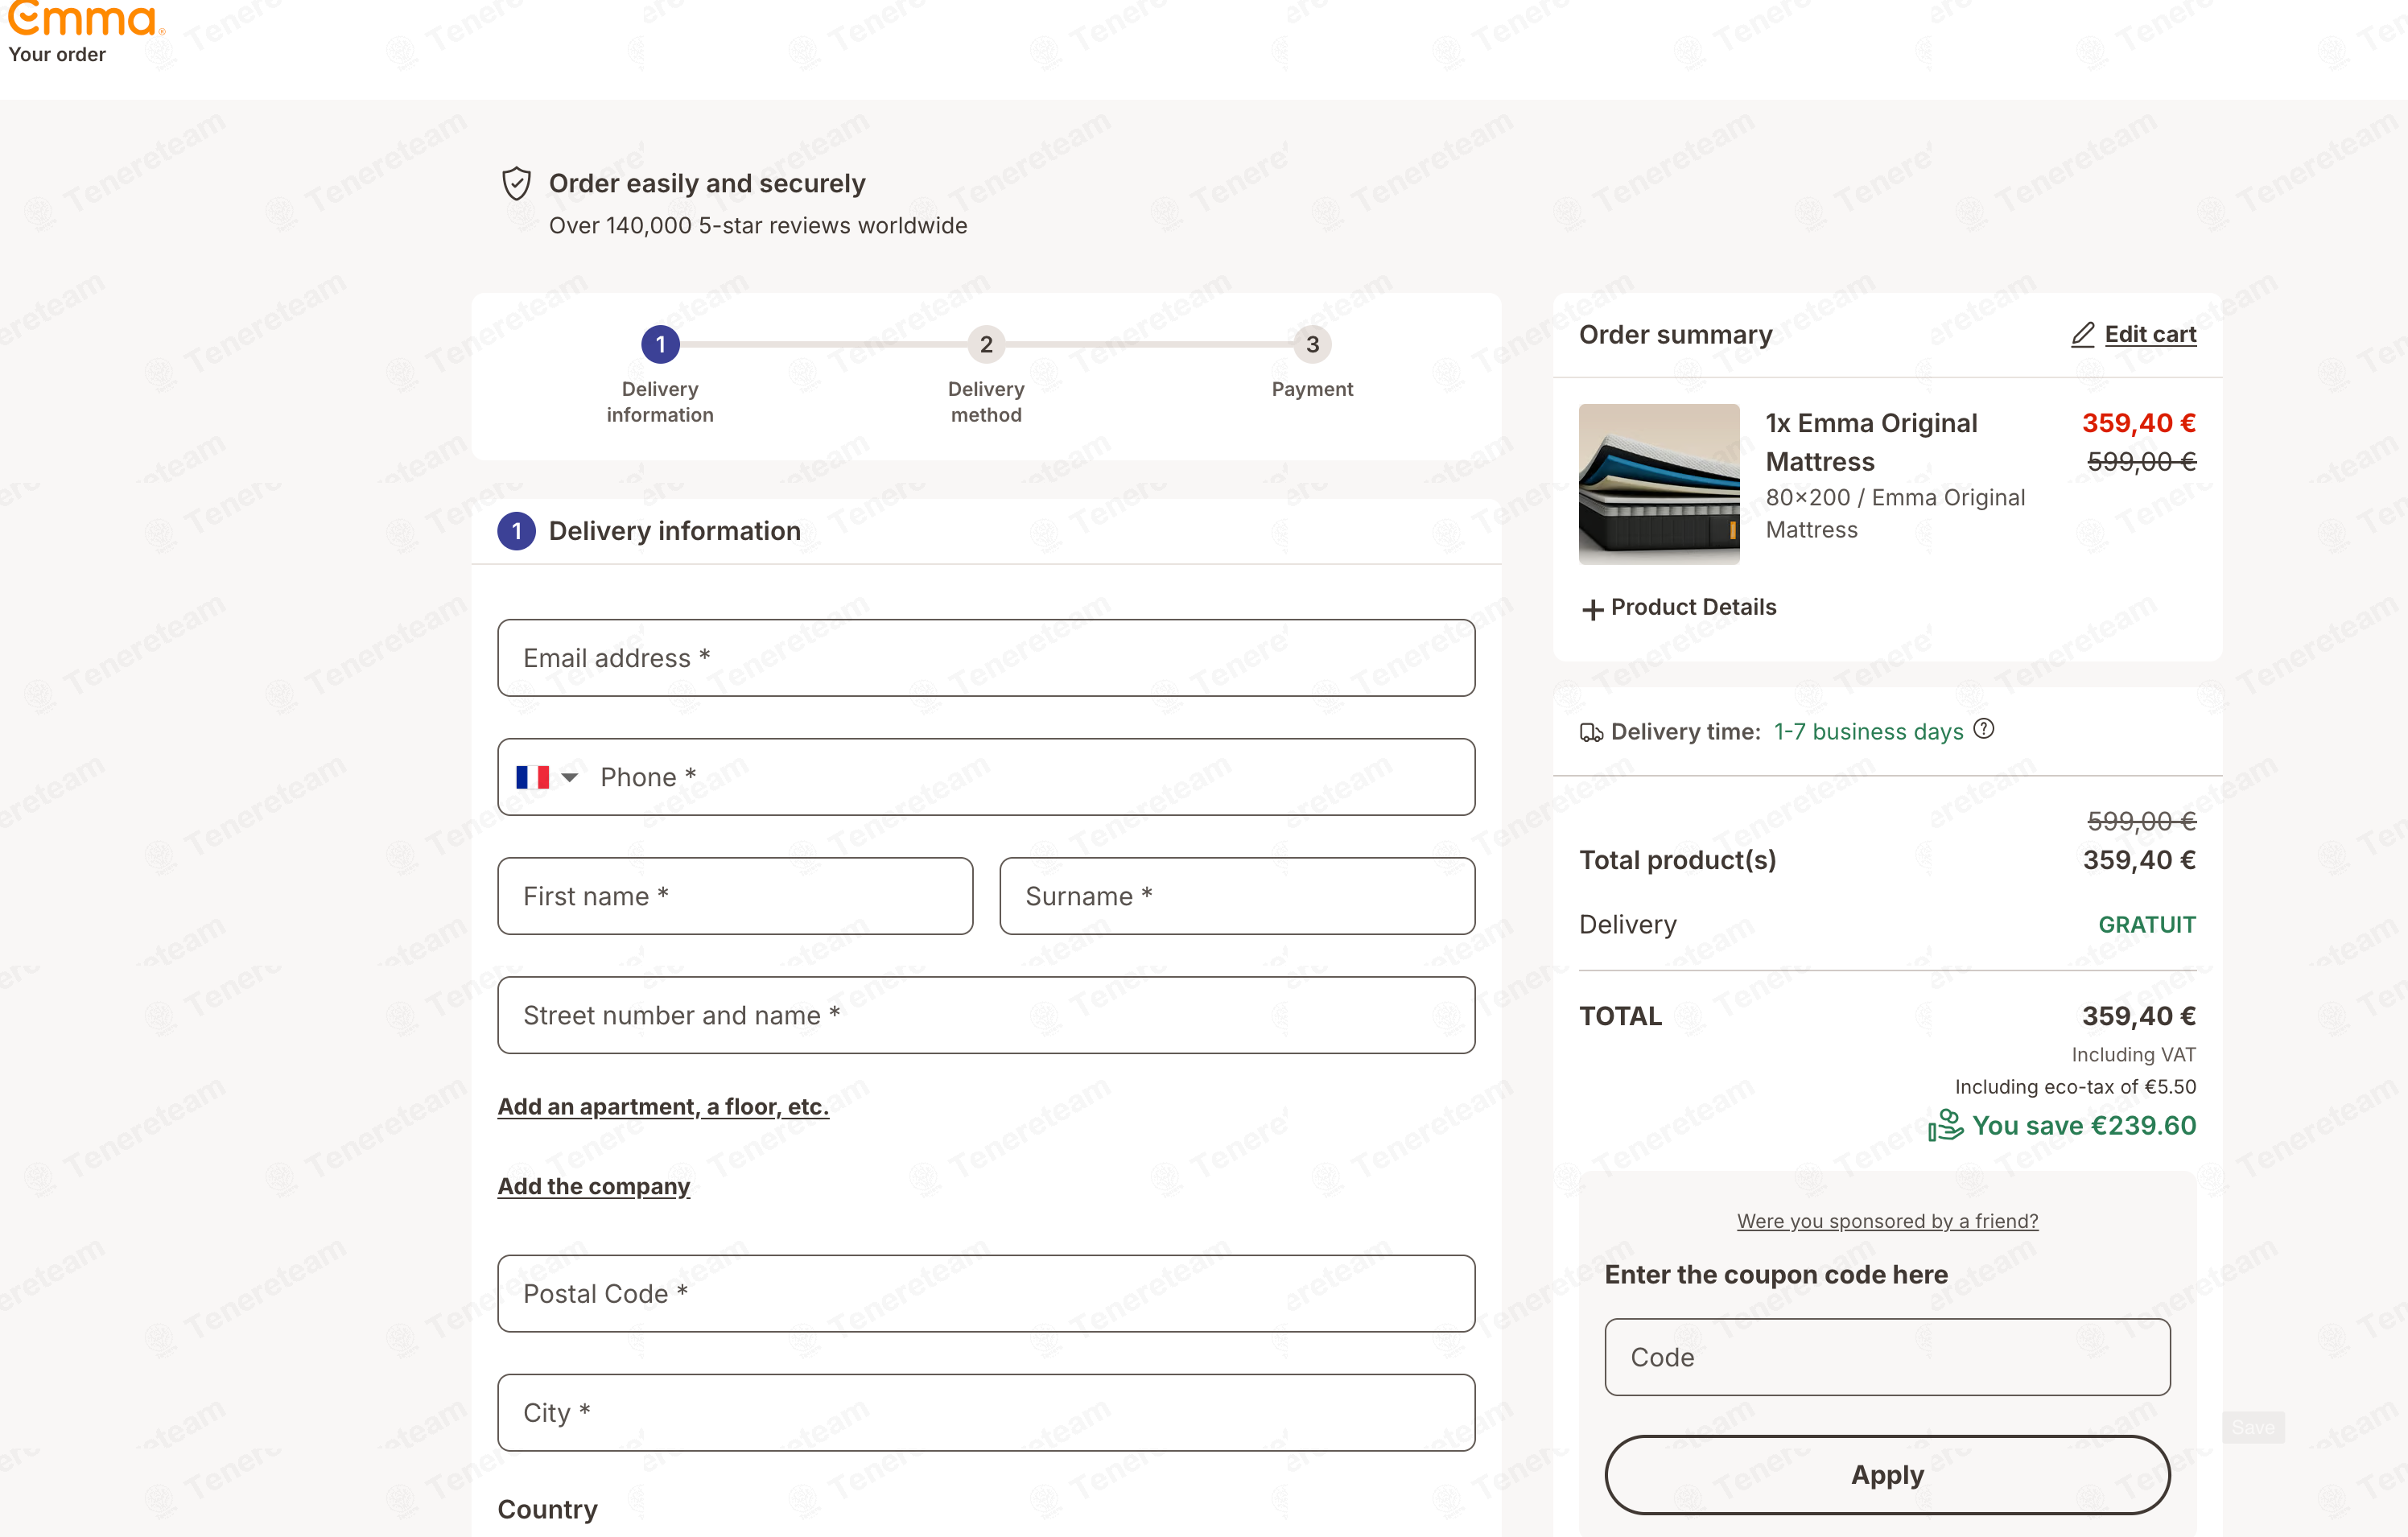2408x1537 pixels.
Task: Click the '80×200 / Emma Original Mattress' variant text
Action: click(x=1895, y=514)
